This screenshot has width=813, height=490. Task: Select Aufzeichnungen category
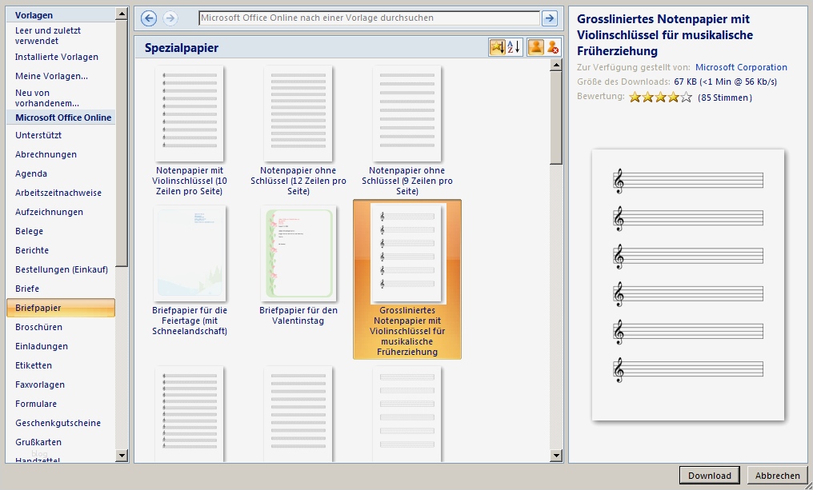(49, 212)
